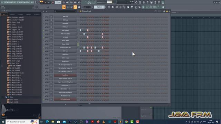Mute the FL Studio Mobile channel LED

44,100
